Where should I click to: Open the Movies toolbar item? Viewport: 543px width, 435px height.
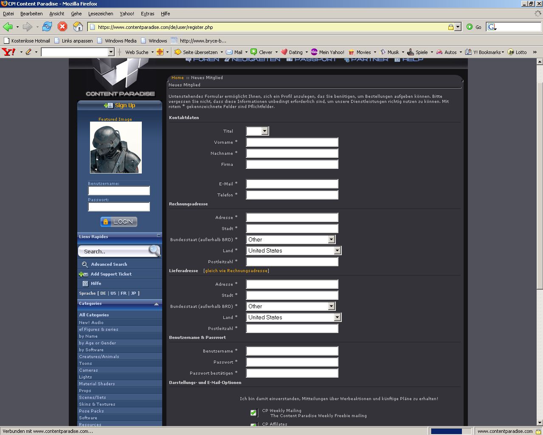pyautogui.click(x=360, y=52)
